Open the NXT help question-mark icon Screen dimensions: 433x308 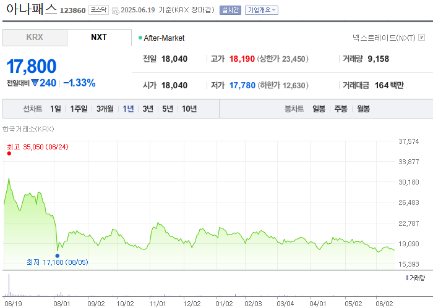(421, 38)
